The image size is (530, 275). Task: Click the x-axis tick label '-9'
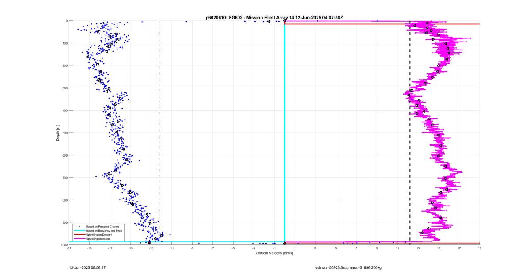pyautogui.click(x=192, y=248)
